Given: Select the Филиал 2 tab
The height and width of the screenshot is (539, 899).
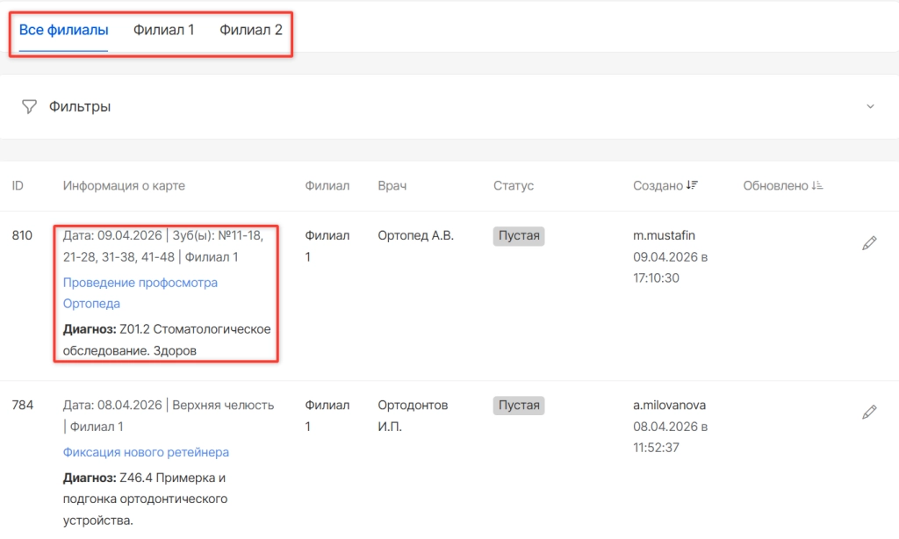Looking at the screenshot, I should coord(251,30).
